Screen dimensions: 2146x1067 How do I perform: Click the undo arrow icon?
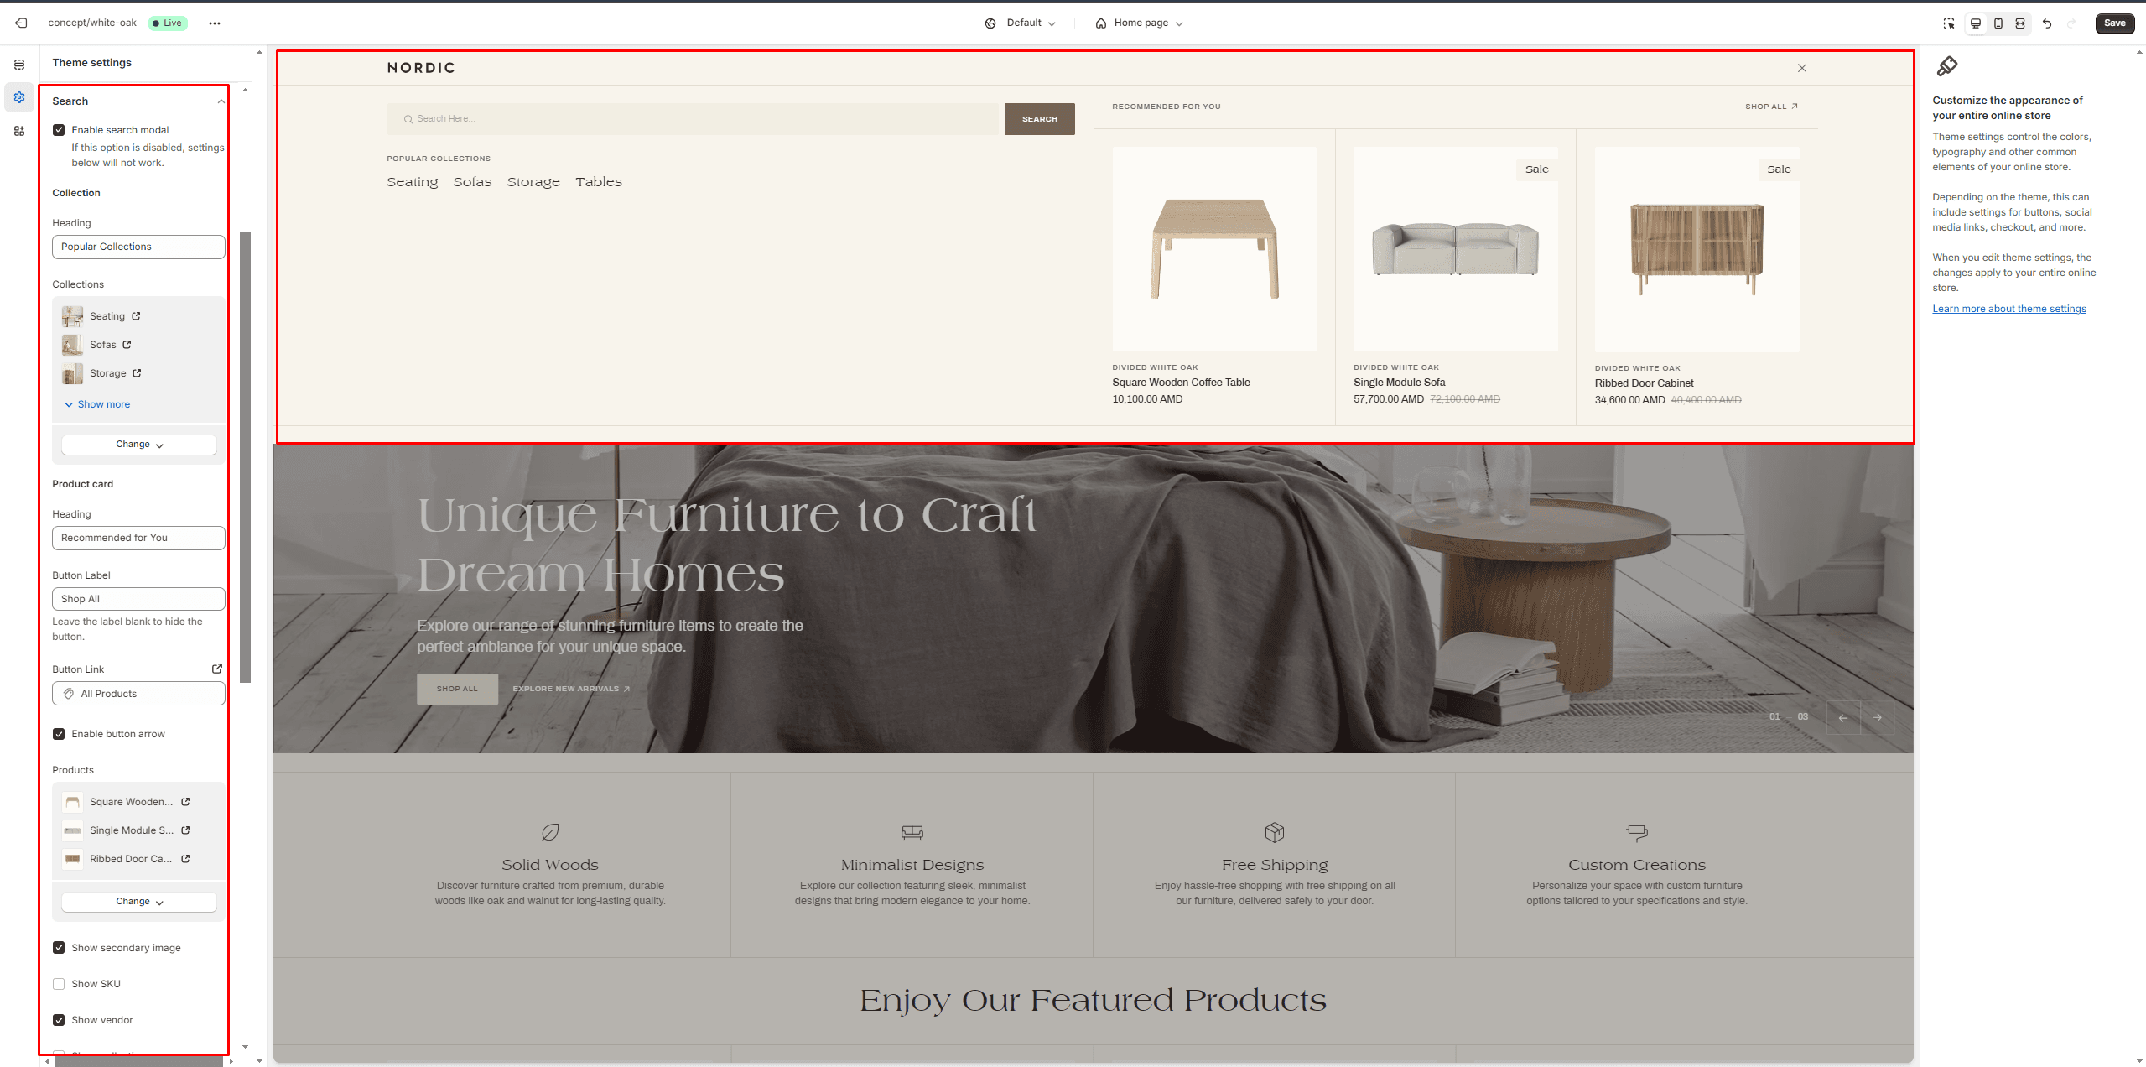click(2047, 23)
